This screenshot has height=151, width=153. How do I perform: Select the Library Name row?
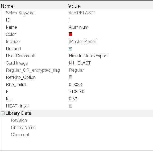77,127
